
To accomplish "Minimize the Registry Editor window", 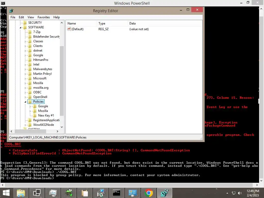I will pos(181,10).
